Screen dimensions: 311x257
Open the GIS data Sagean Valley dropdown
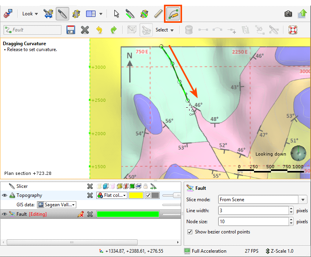coord(57,205)
